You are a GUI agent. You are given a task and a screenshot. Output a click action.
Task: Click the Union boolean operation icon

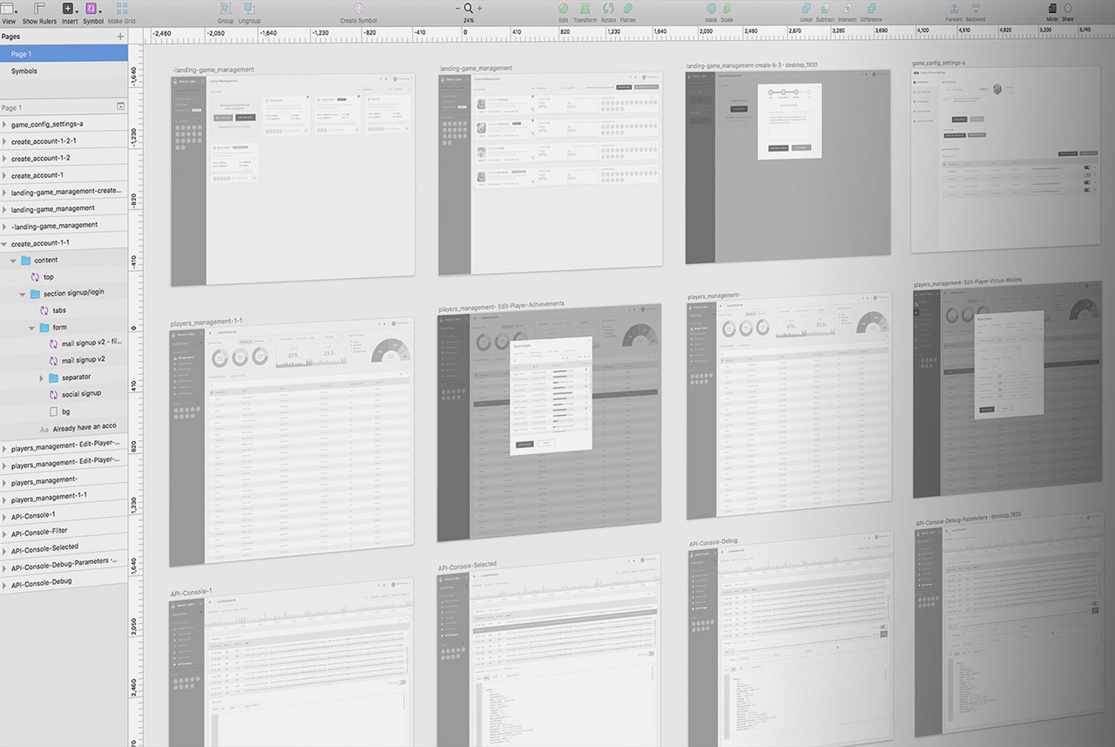tap(806, 8)
